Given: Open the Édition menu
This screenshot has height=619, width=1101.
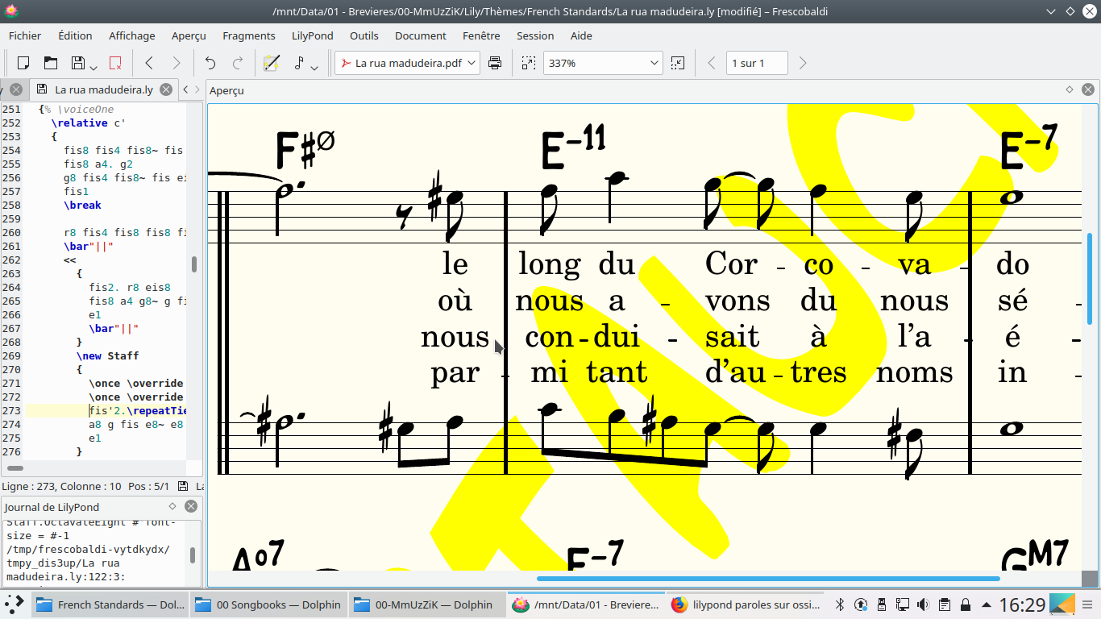Looking at the screenshot, I should 75,35.
